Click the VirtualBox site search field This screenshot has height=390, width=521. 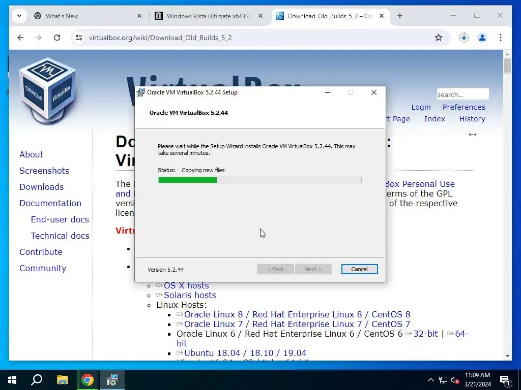pyautogui.click(x=462, y=94)
